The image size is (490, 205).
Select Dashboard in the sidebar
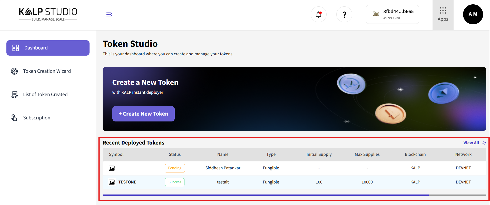coord(48,48)
